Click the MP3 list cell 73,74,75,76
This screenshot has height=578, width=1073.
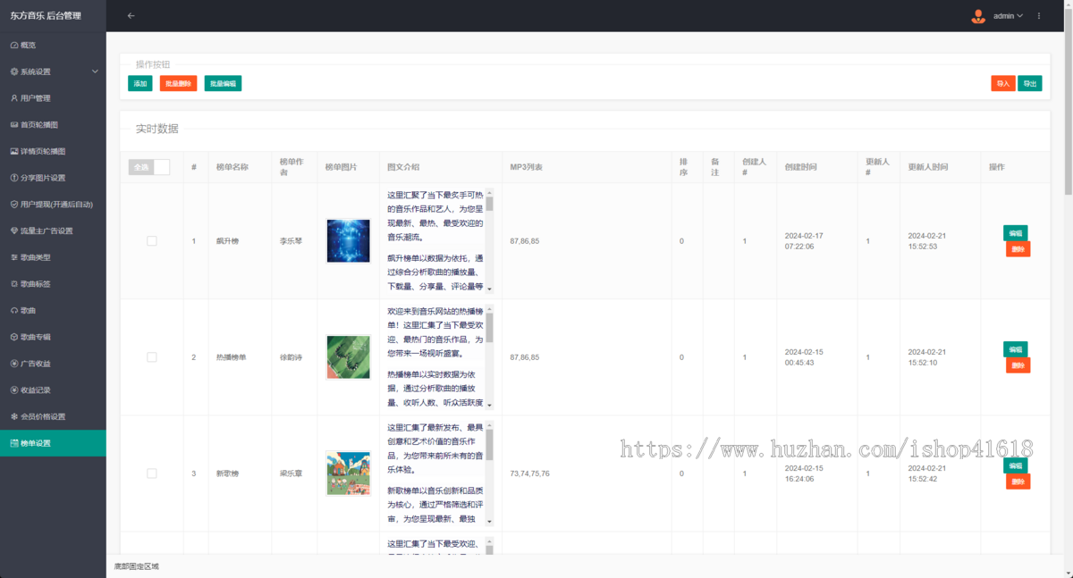coord(530,473)
